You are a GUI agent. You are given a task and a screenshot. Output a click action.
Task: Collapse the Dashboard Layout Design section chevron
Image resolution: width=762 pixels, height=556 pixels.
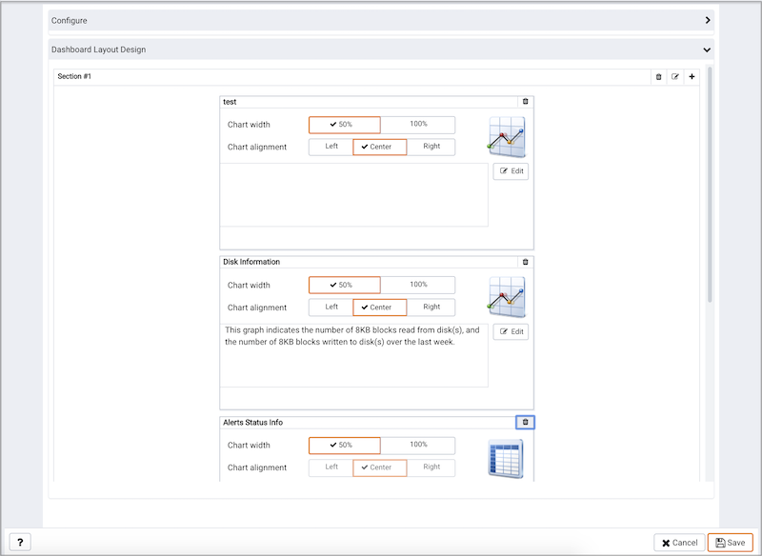707,50
